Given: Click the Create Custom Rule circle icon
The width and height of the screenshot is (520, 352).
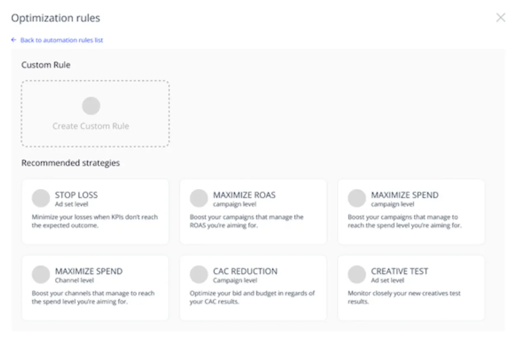Looking at the screenshot, I should click(91, 106).
